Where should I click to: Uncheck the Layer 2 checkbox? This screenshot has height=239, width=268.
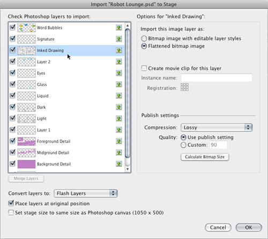[12, 61]
